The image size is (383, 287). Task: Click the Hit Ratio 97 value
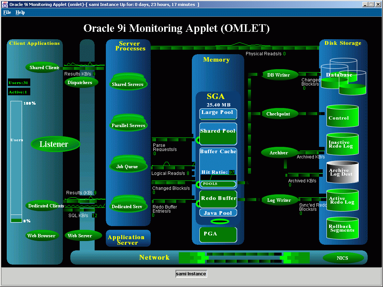click(232, 172)
